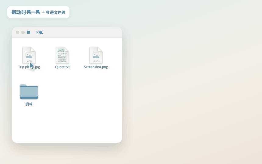The width and height of the screenshot is (262, 164).
Task: Click the 下载 window title
Action: pos(39,32)
